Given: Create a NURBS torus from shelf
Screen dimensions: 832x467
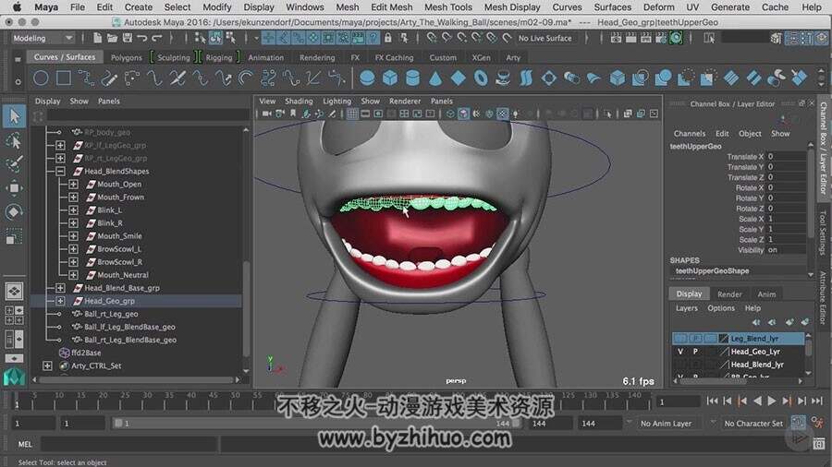Looking at the screenshot, I should click(x=481, y=78).
